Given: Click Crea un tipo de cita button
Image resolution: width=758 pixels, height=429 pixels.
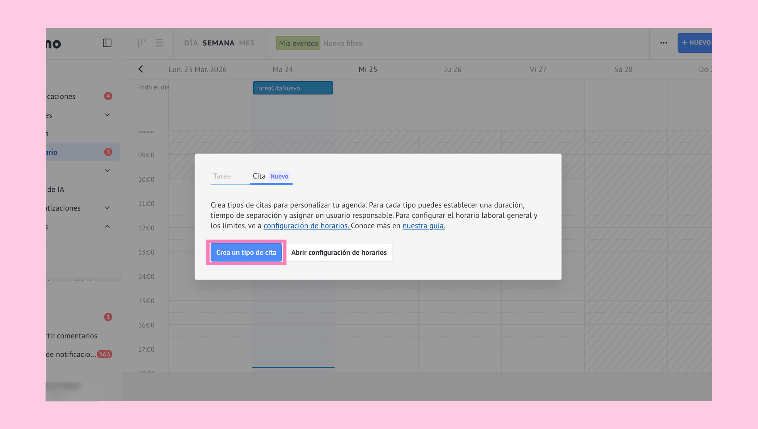Looking at the screenshot, I should (246, 252).
